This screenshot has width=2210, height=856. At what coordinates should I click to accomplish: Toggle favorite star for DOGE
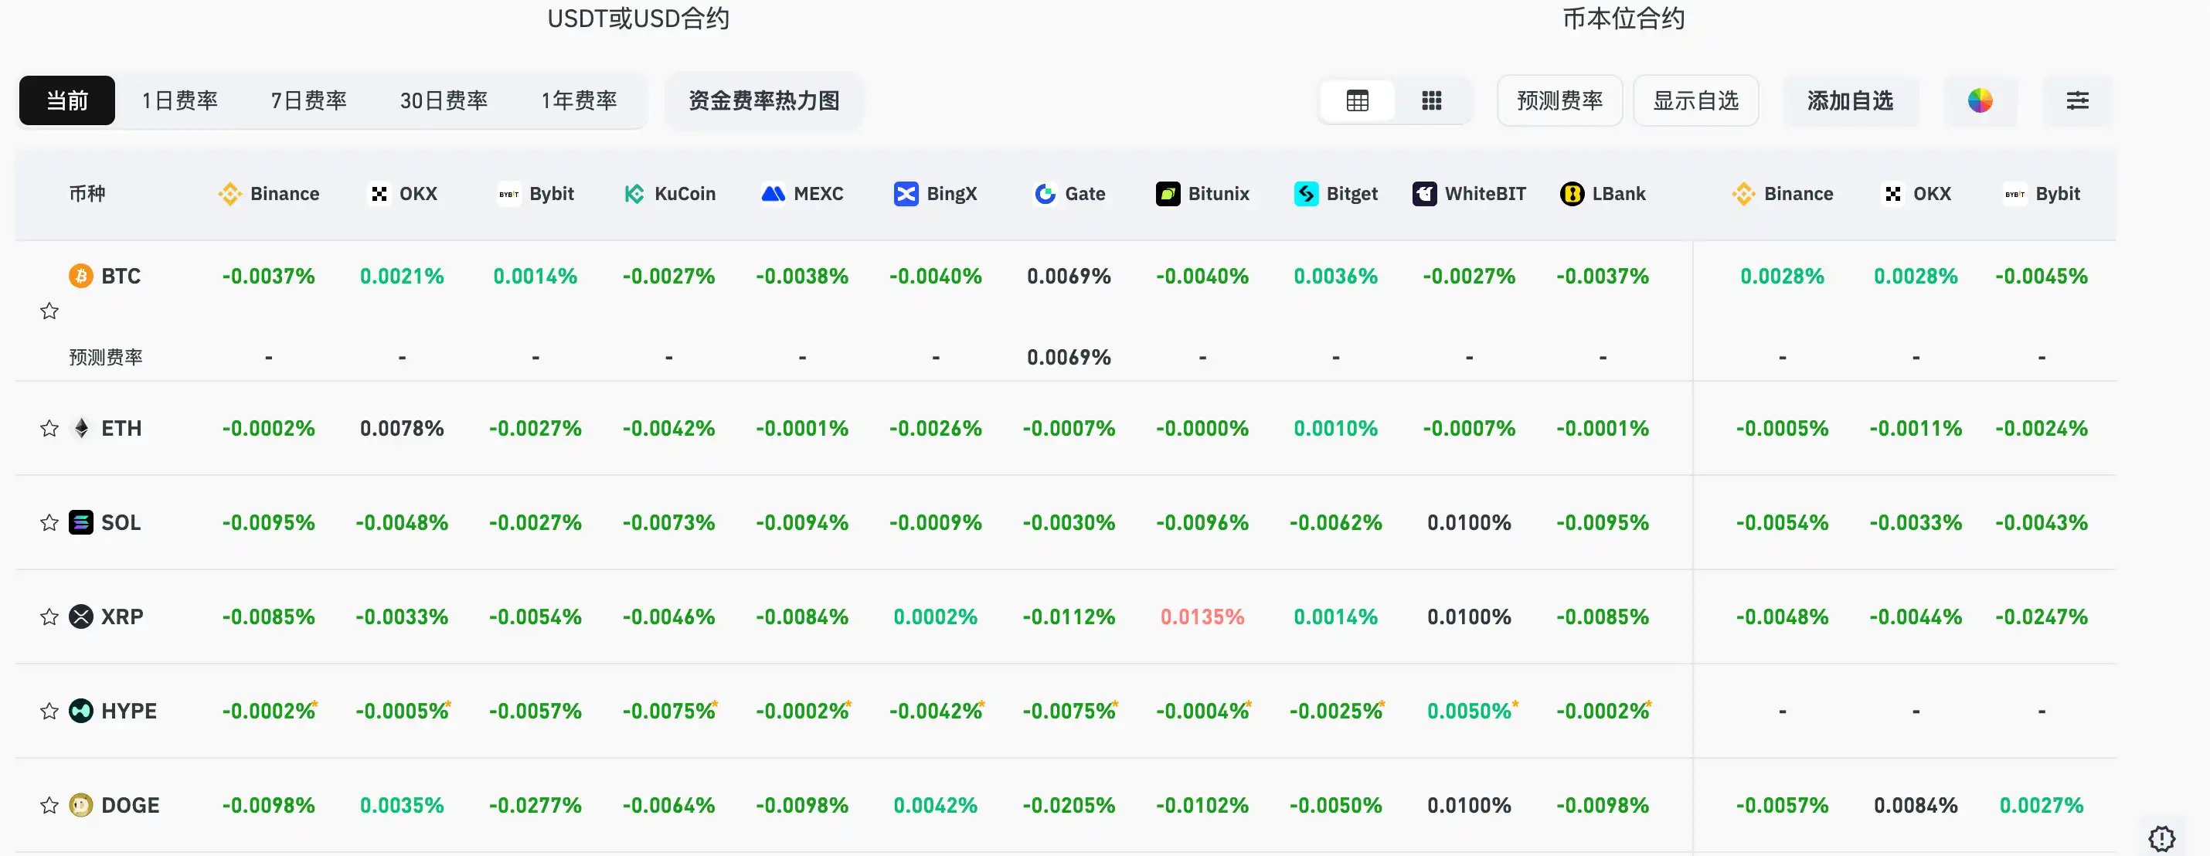[49, 805]
